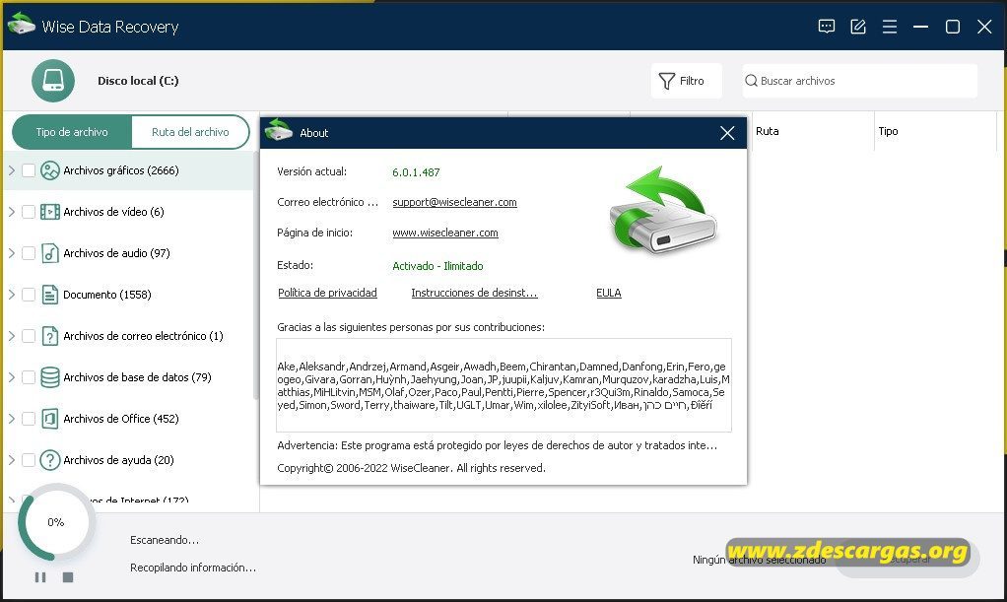The image size is (1007, 602).
Task: Click the Archivos de base de datos icon
Action: pyautogui.click(x=50, y=377)
